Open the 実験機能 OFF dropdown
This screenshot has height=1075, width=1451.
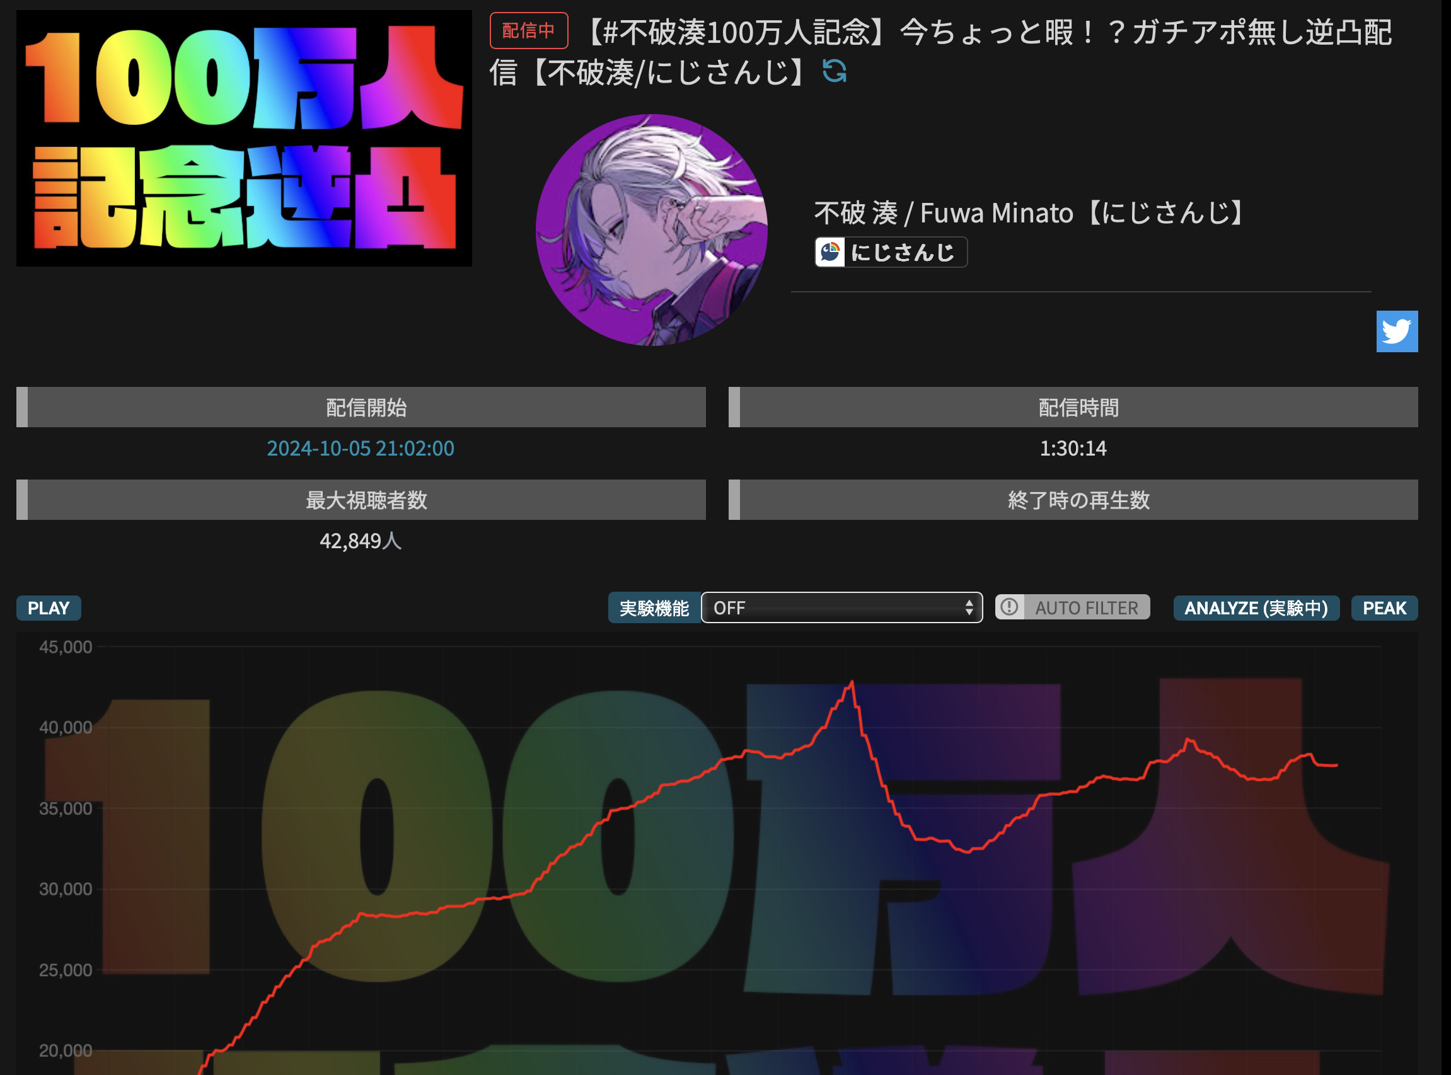click(841, 608)
